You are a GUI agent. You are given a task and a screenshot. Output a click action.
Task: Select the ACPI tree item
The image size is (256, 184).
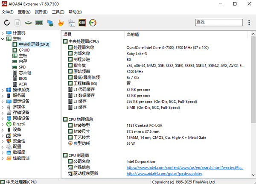coord(23,85)
